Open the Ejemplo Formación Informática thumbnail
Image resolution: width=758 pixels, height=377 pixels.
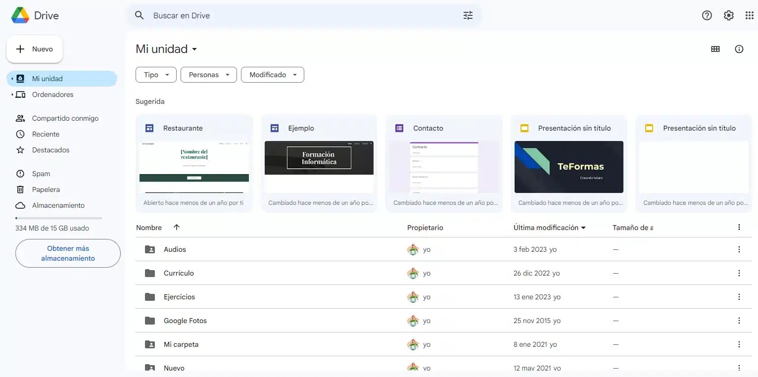point(319,167)
